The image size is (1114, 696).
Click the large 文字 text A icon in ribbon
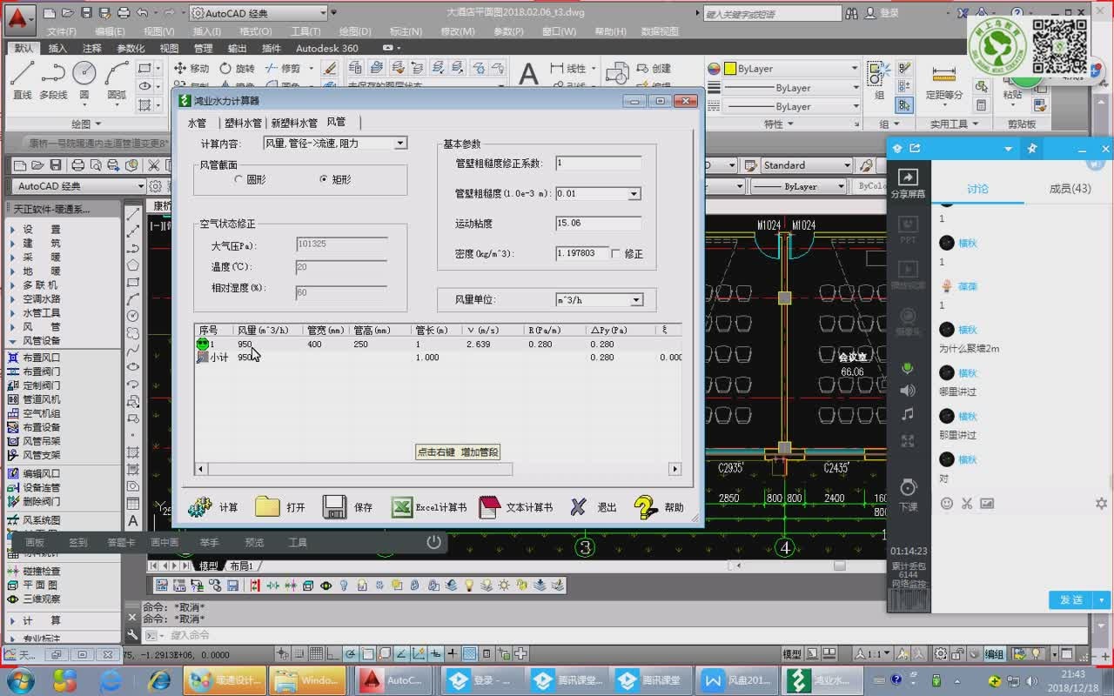tap(528, 74)
